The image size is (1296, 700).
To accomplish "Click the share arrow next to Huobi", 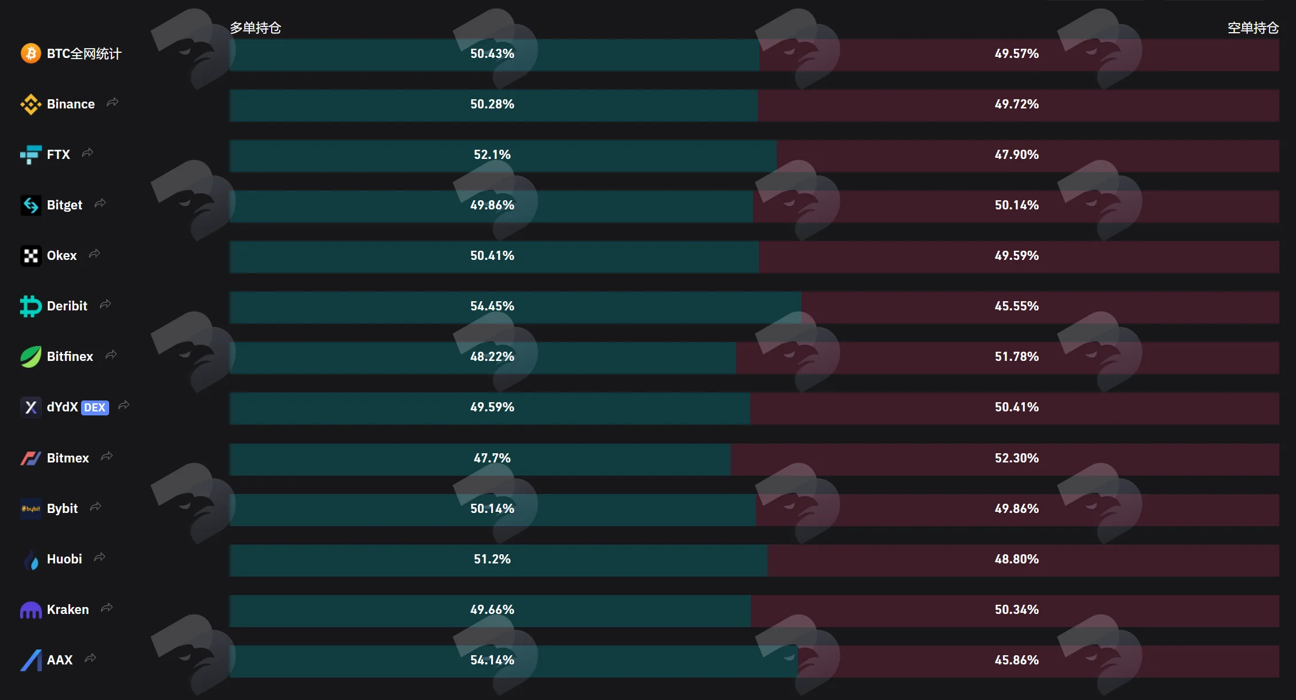I will (99, 557).
